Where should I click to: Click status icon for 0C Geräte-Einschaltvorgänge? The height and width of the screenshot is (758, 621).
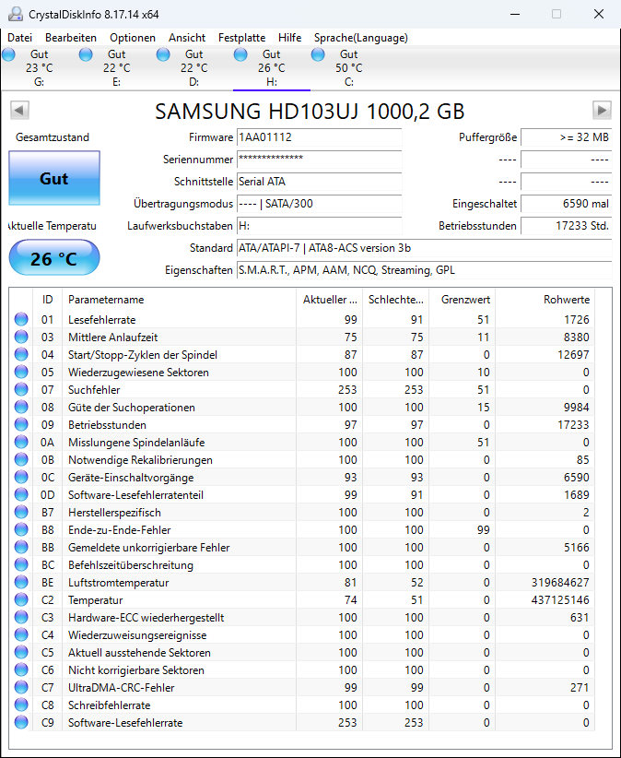(x=21, y=477)
